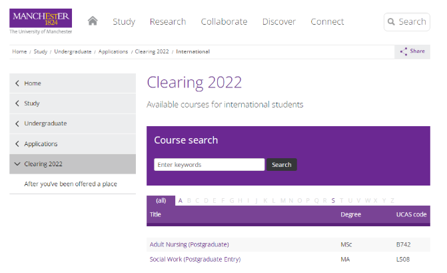Click the chevron beside Applications in sidebar

coord(17,144)
